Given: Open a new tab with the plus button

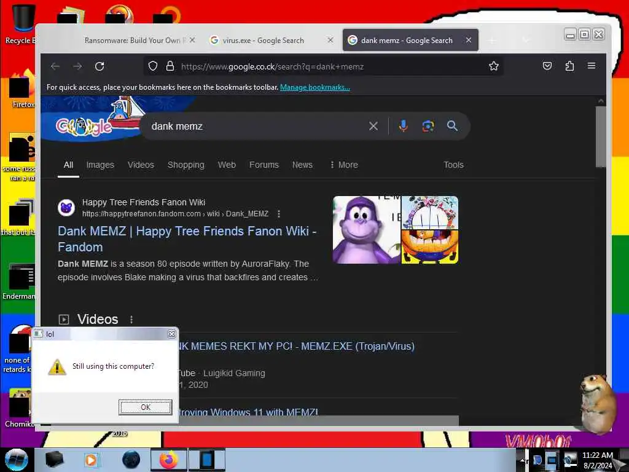Looking at the screenshot, I should click(x=492, y=40).
